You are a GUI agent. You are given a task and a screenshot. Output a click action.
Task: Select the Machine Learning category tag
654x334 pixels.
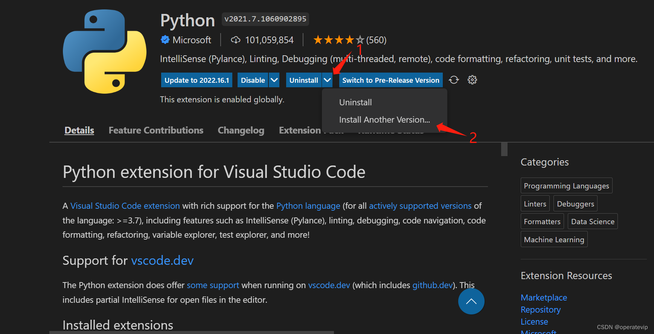(x=554, y=240)
